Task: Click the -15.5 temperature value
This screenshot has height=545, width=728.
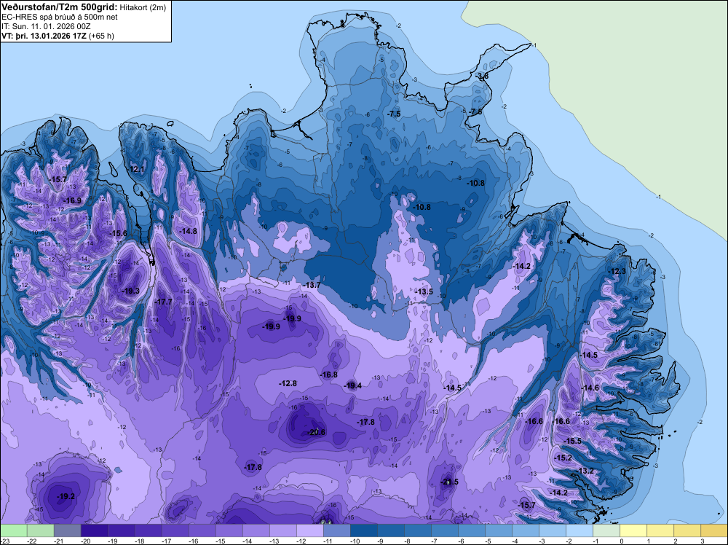Action: click(x=572, y=441)
